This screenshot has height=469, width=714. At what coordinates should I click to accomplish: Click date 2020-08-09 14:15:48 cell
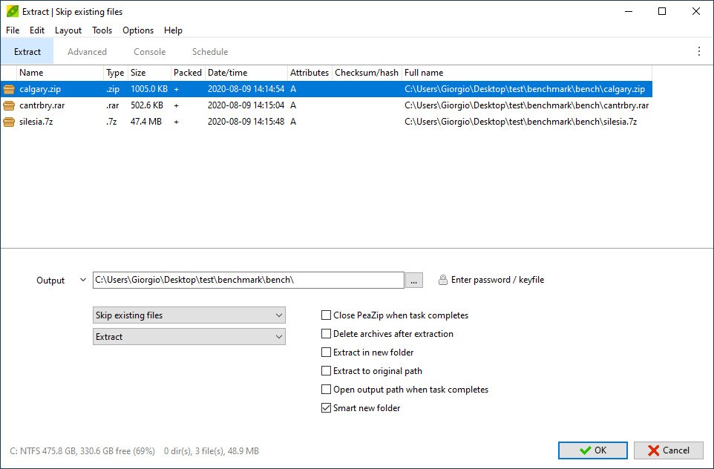point(246,122)
